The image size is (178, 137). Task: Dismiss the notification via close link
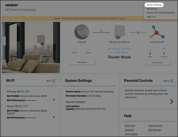(x=122, y=18)
